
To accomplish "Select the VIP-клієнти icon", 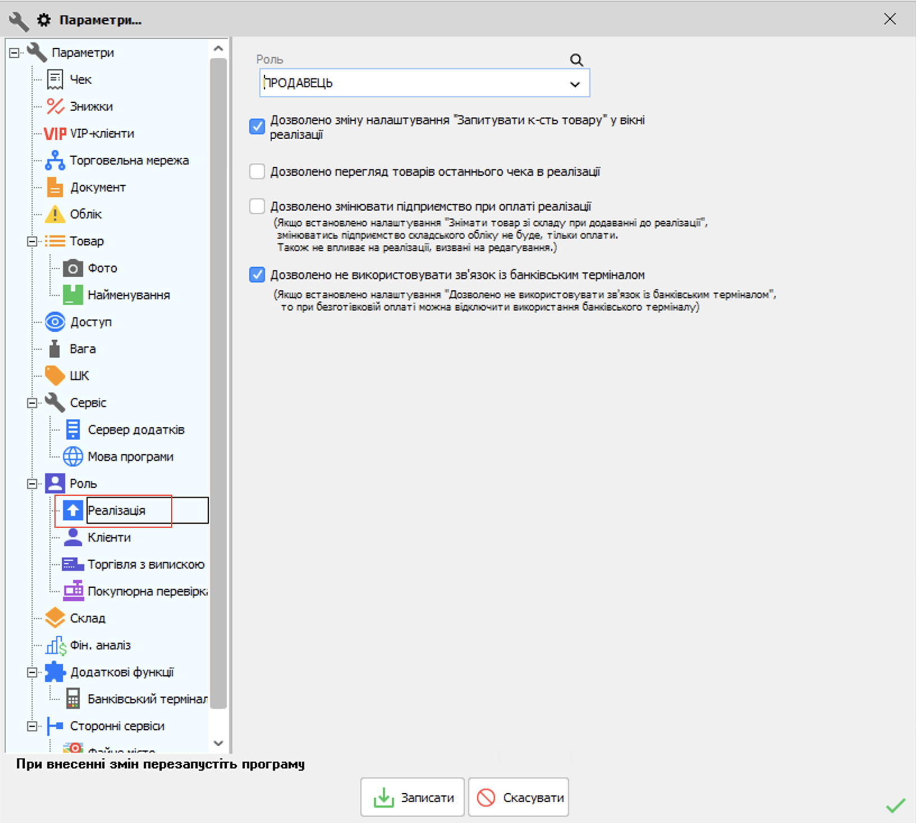I will click(55, 134).
